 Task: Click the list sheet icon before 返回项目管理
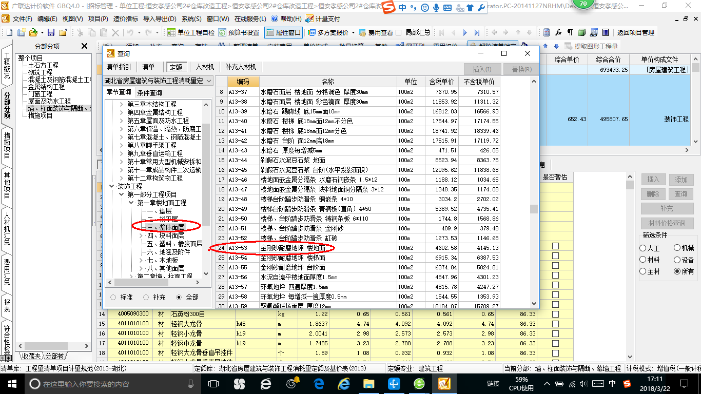pos(606,32)
